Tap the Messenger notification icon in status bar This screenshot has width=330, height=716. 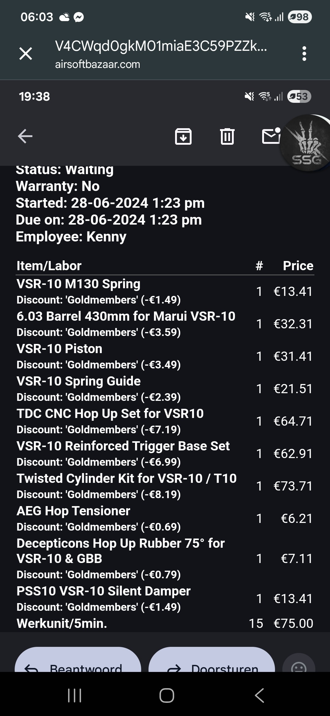[79, 17]
